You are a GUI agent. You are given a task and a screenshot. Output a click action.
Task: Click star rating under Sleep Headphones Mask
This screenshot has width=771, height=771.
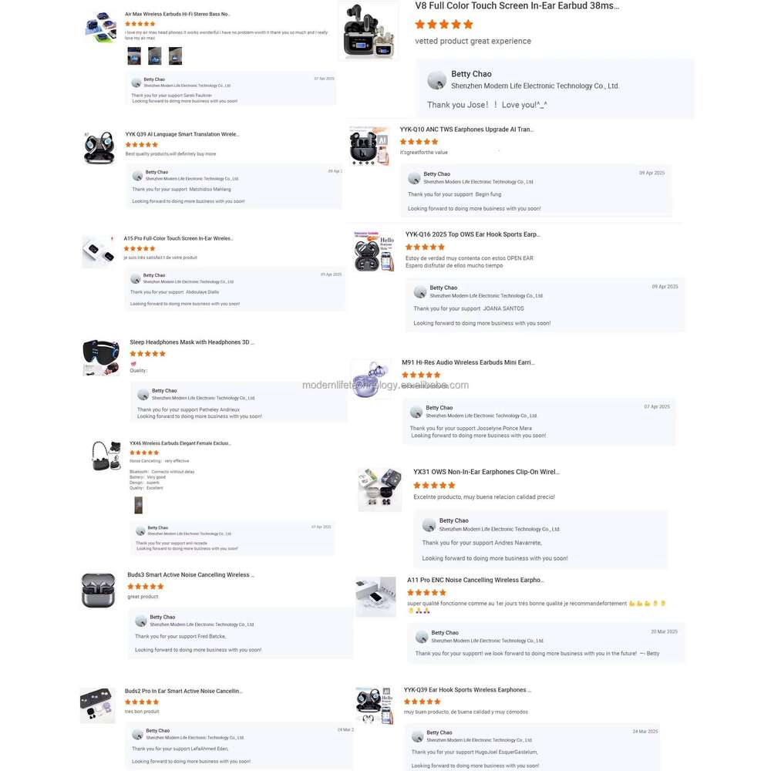point(147,354)
